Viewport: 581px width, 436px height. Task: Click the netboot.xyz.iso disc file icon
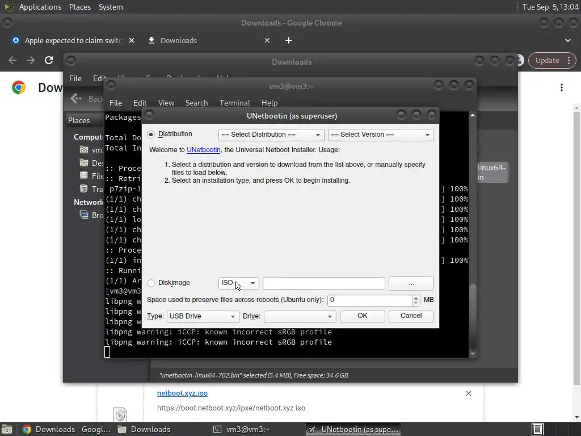click(x=120, y=415)
